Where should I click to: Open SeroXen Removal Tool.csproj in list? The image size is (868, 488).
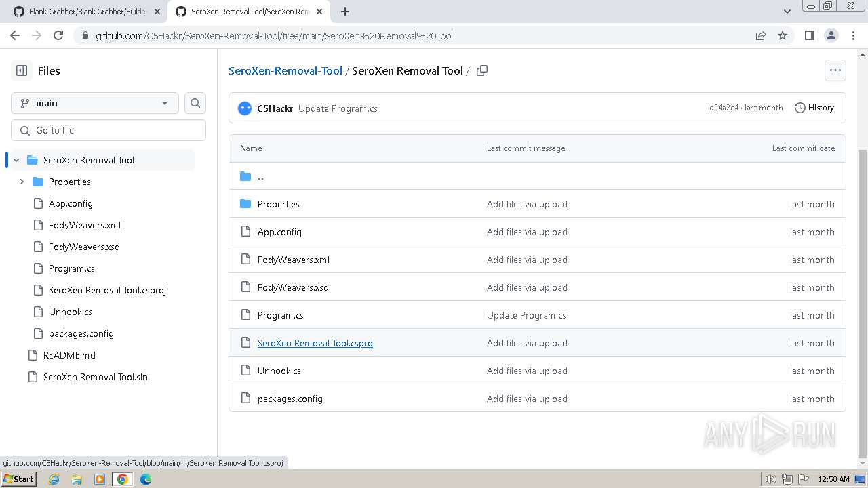pos(316,343)
